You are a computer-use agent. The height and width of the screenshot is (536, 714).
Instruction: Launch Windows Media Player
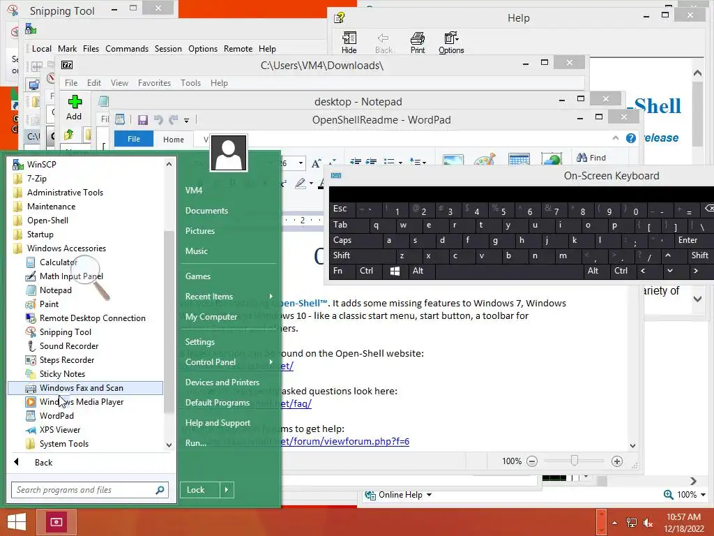click(x=82, y=402)
